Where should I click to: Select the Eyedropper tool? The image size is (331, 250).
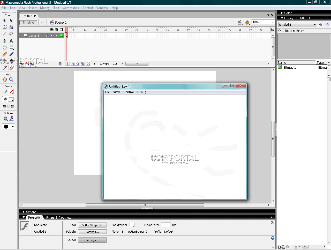pos(5,68)
